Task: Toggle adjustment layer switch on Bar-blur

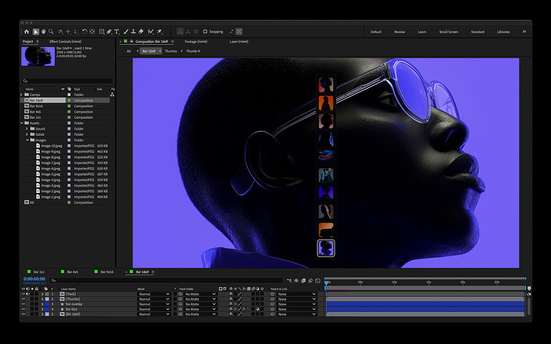Action: [x=258, y=309]
